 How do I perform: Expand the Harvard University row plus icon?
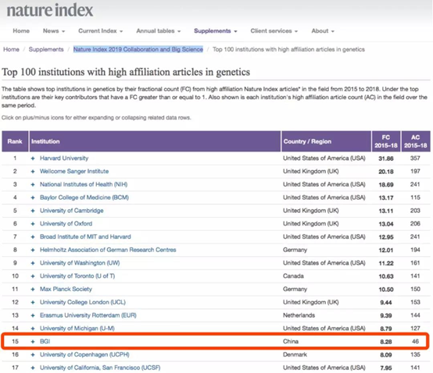(x=33, y=158)
